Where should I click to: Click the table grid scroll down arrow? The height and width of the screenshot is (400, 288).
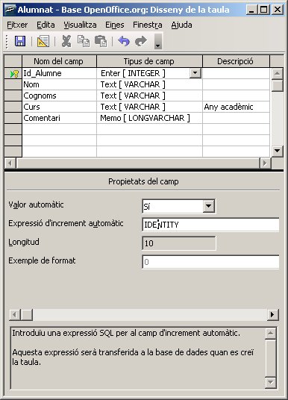(277, 151)
